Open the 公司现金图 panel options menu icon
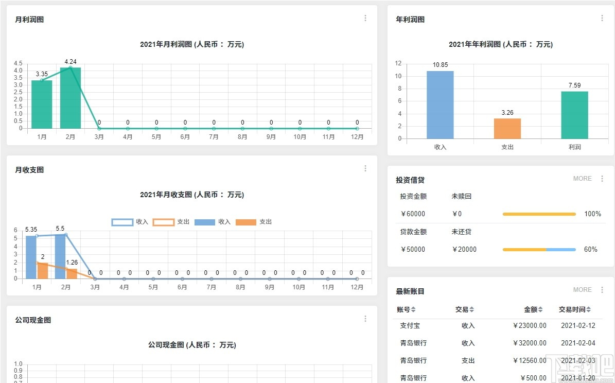This screenshot has width=615, height=383. [365, 318]
